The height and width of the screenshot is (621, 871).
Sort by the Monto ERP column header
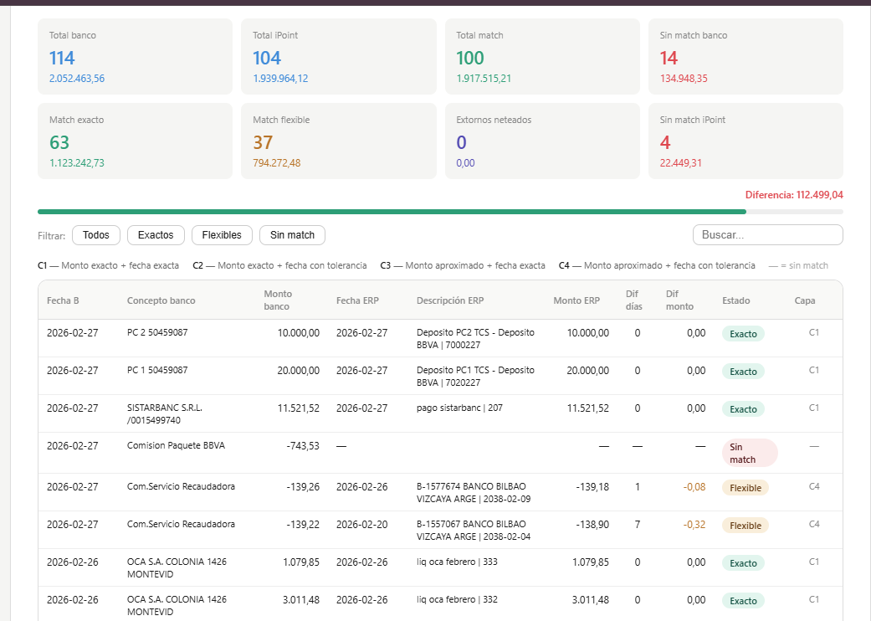click(x=576, y=300)
